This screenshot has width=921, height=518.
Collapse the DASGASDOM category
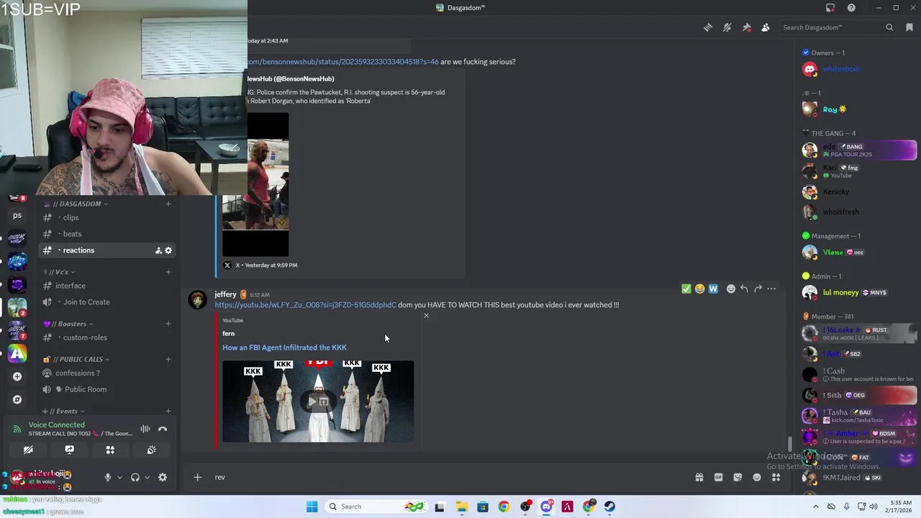tap(79, 204)
